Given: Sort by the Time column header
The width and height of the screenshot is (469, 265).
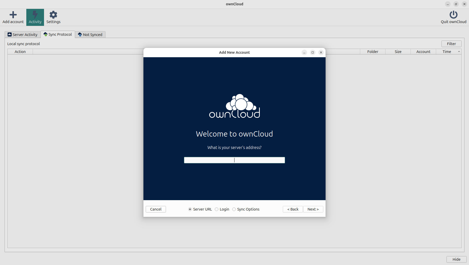Looking at the screenshot, I should [449, 52].
